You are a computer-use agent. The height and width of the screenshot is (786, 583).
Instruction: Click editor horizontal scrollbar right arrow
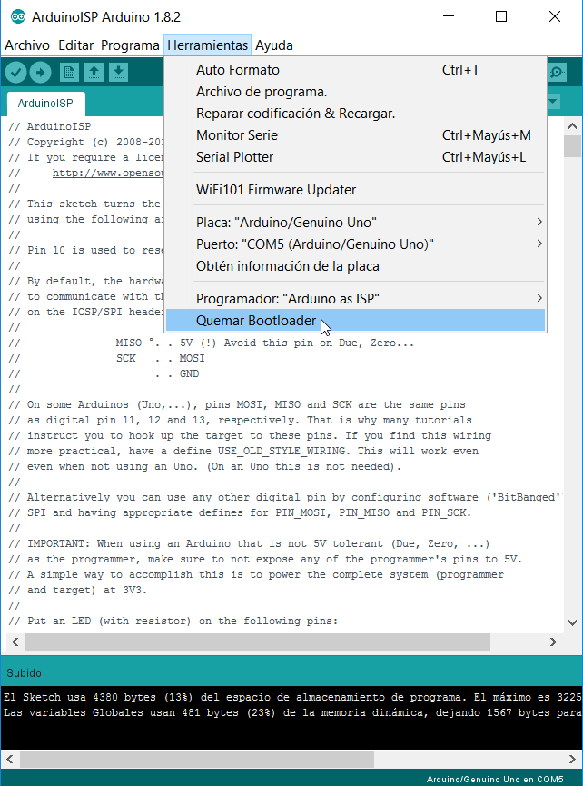click(553, 642)
